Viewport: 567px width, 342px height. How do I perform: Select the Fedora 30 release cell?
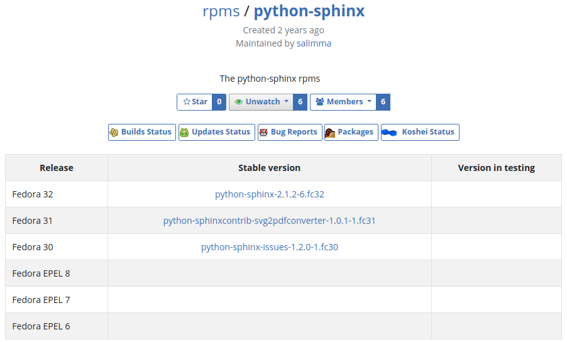[x=57, y=247]
